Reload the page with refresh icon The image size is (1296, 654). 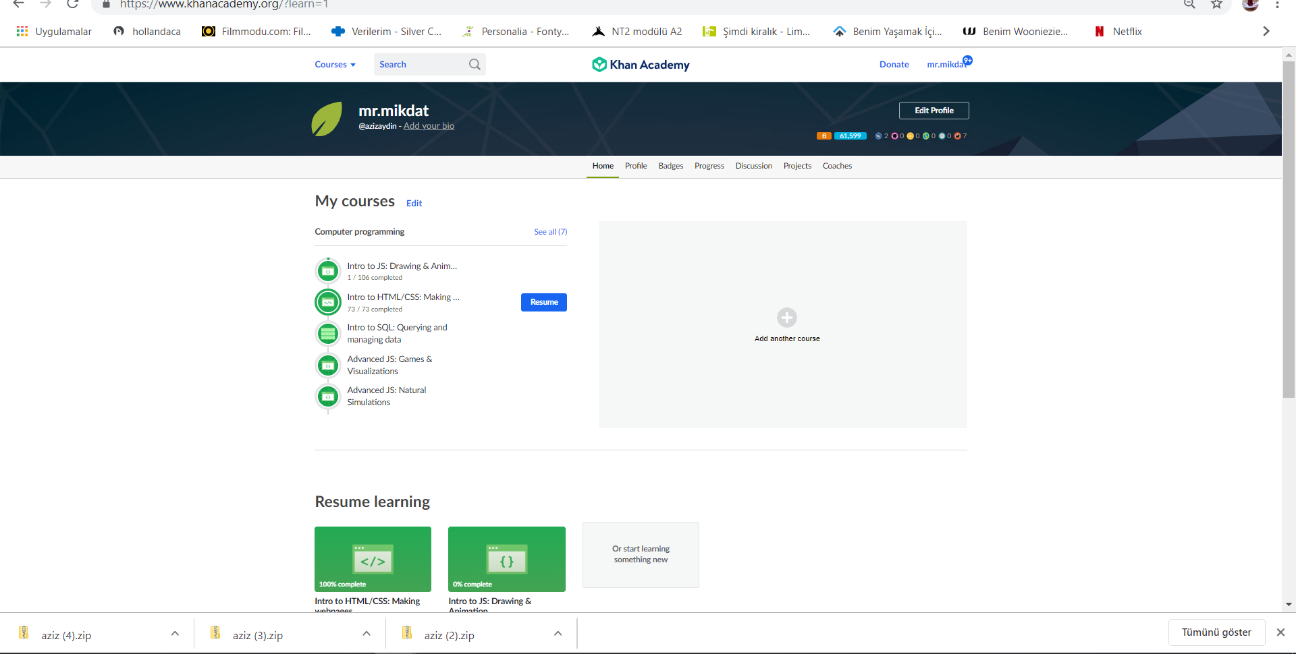(x=73, y=4)
